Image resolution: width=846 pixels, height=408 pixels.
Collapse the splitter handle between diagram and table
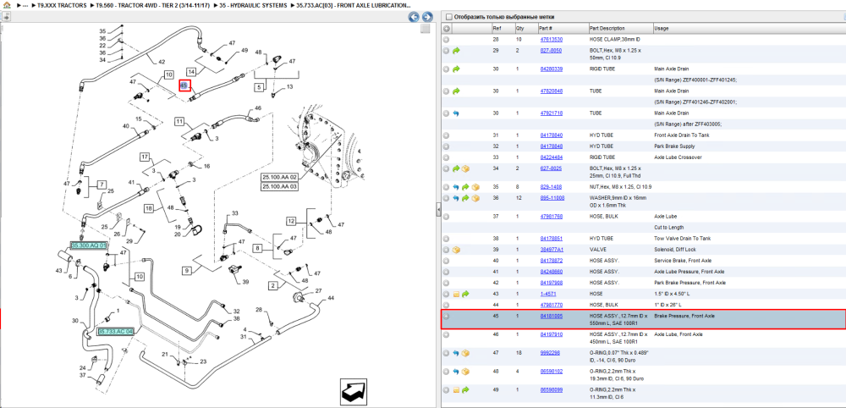coord(438,211)
